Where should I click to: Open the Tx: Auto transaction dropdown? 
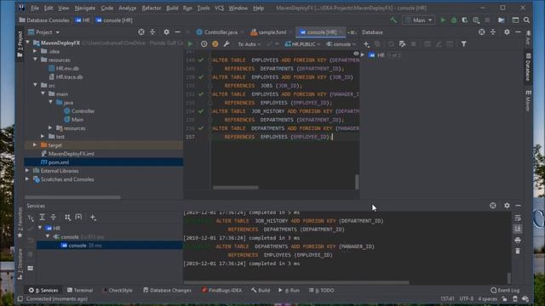250,44
